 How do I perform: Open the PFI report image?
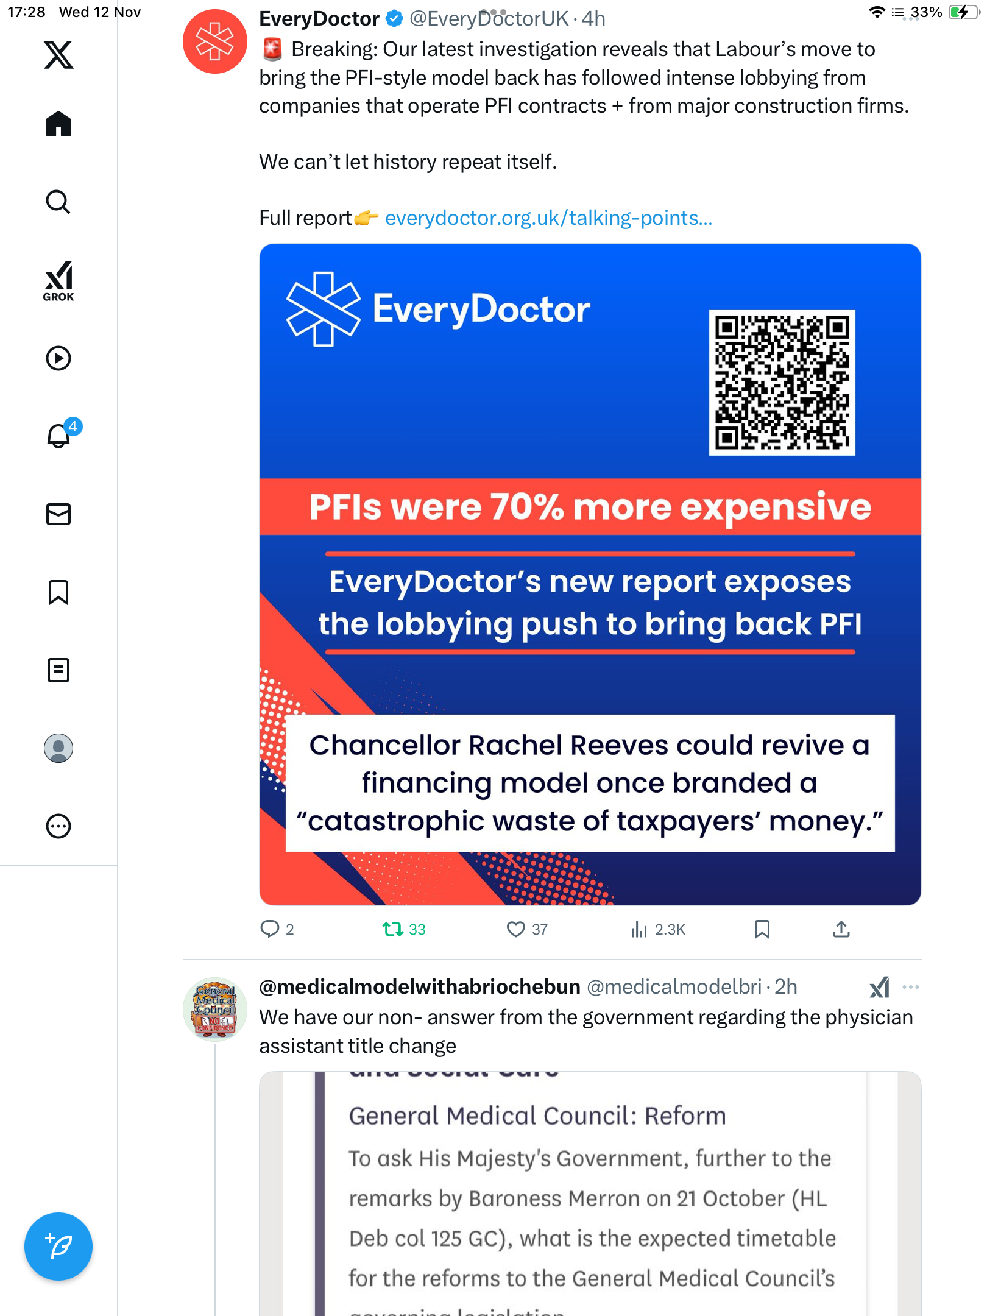click(590, 574)
